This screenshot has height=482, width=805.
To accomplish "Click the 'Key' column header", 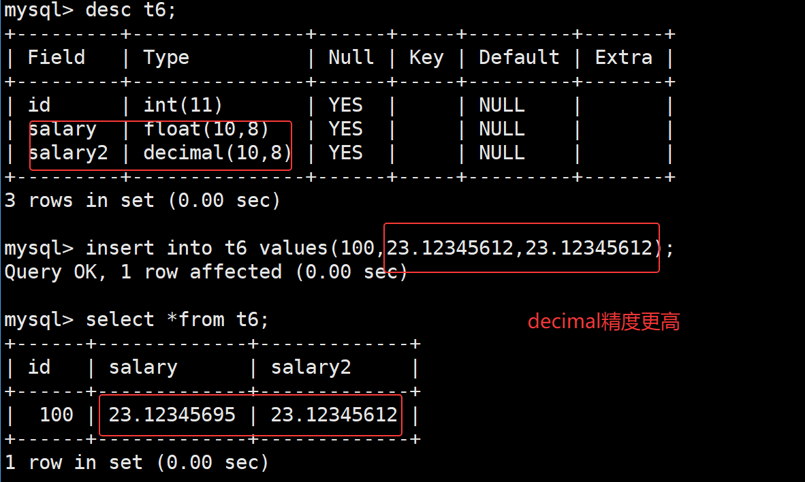I will pos(426,58).
